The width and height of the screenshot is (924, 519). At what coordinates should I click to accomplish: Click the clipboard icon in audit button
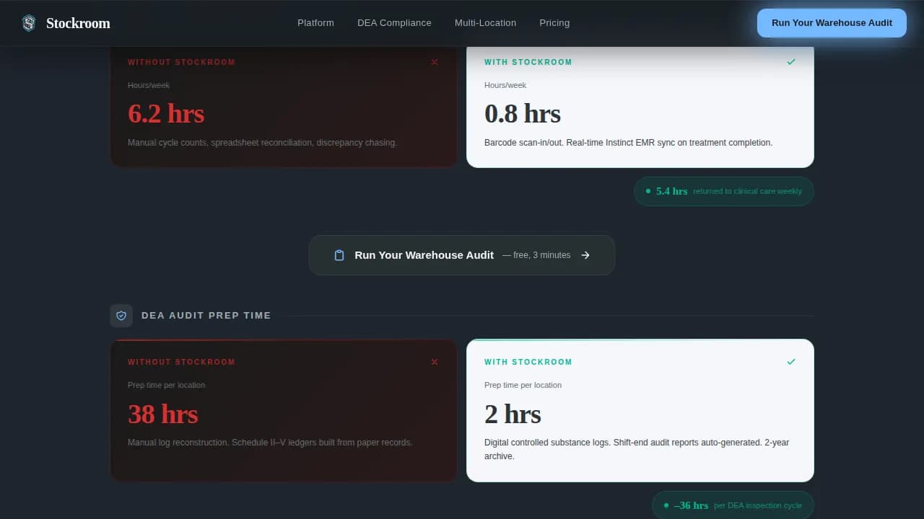339,255
